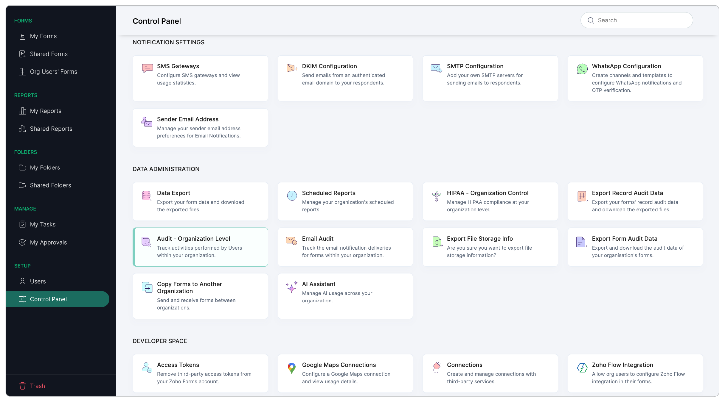Open Copy Forms to Another Organization

(200, 295)
